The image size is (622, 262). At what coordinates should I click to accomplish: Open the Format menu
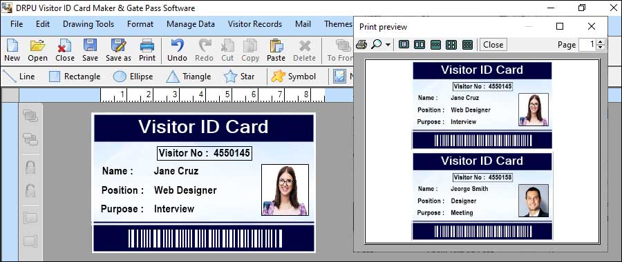point(140,24)
